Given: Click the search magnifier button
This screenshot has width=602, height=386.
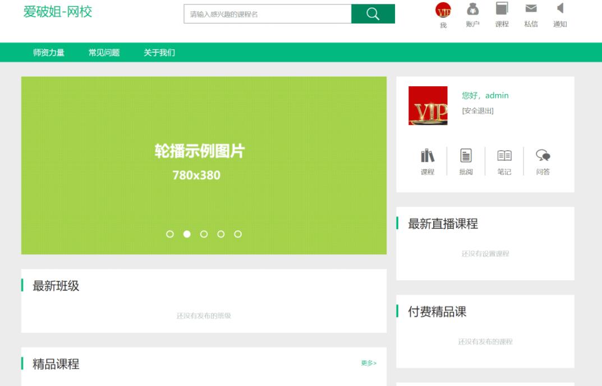Looking at the screenshot, I should point(373,14).
